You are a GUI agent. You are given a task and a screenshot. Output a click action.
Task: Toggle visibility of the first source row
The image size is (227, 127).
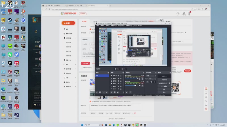tap(118, 76)
